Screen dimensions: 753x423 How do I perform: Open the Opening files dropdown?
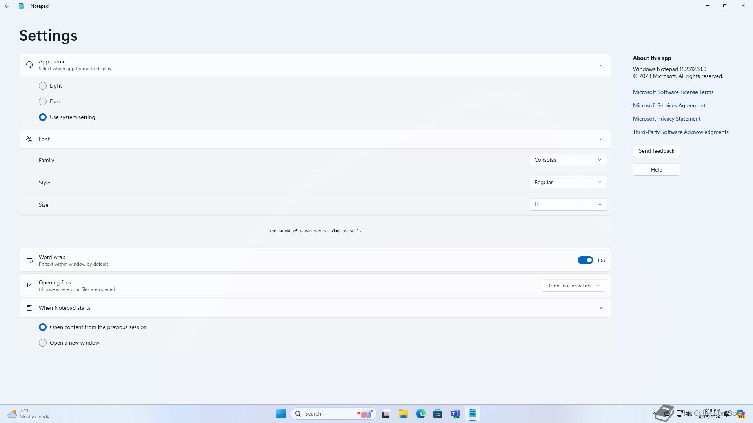tap(573, 286)
